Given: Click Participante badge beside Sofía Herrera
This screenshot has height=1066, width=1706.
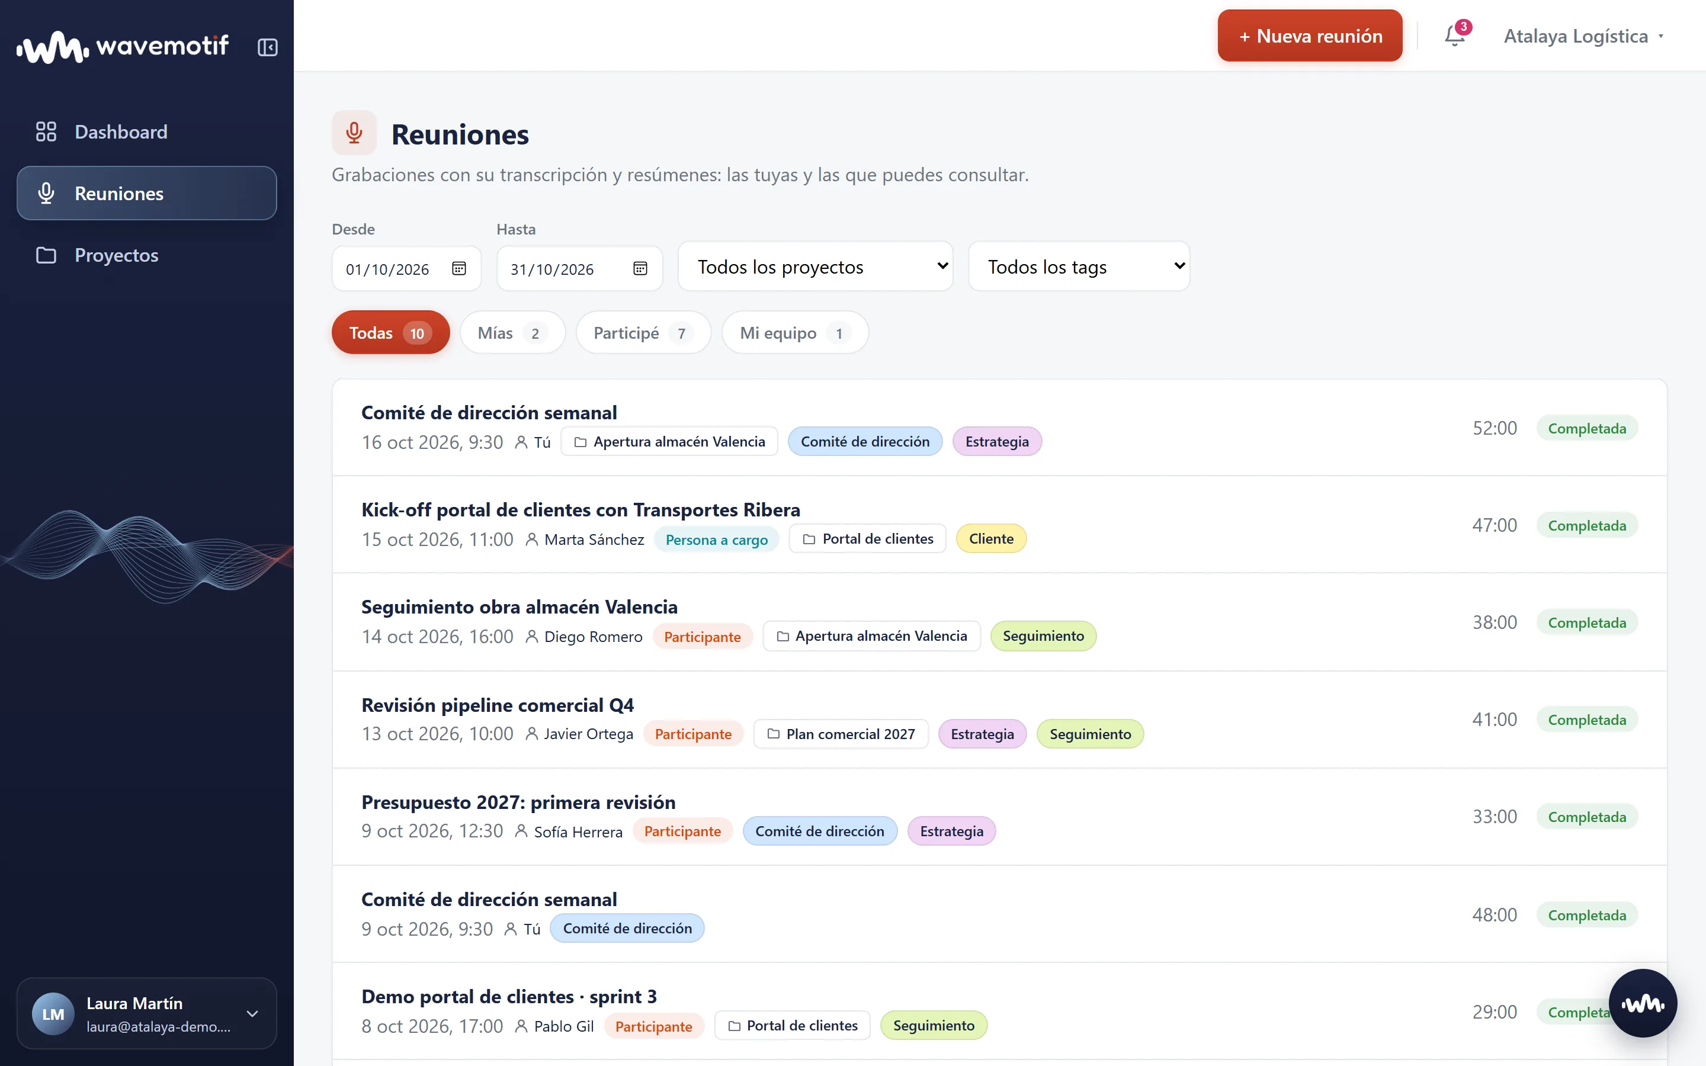Looking at the screenshot, I should 682,831.
